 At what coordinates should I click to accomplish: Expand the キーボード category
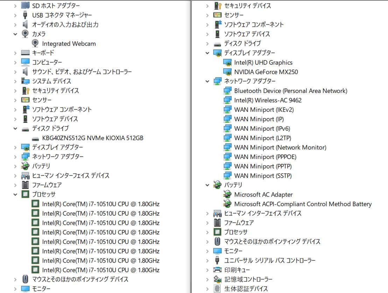[15, 53]
